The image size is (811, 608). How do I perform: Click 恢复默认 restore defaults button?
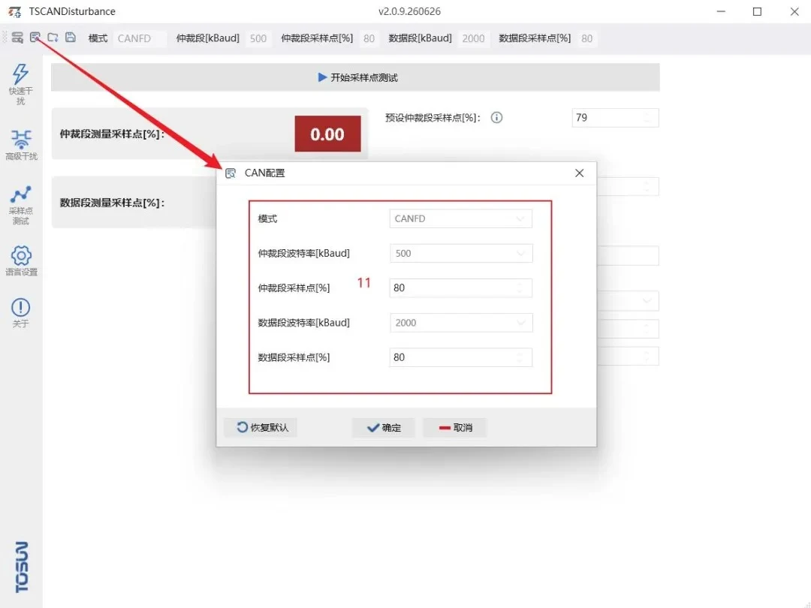pos(262,428)
